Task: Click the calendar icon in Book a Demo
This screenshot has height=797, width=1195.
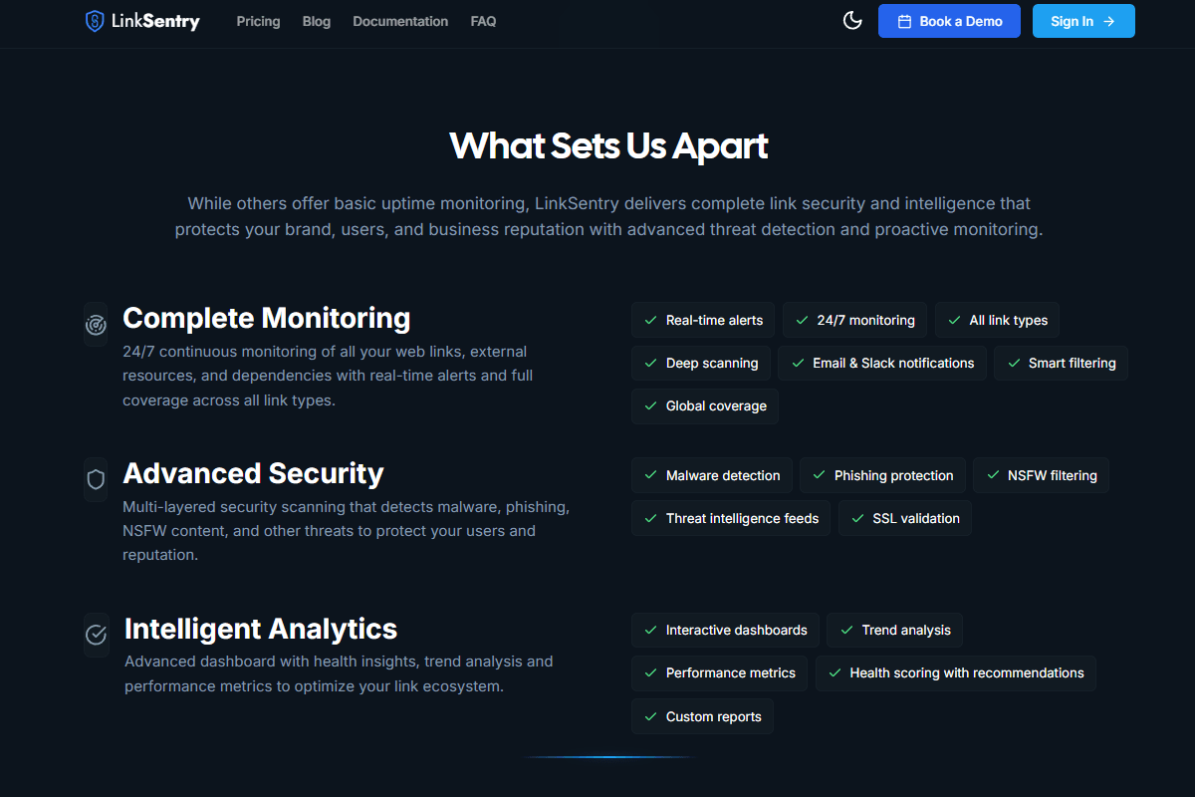Action: (x=904, y=21)
